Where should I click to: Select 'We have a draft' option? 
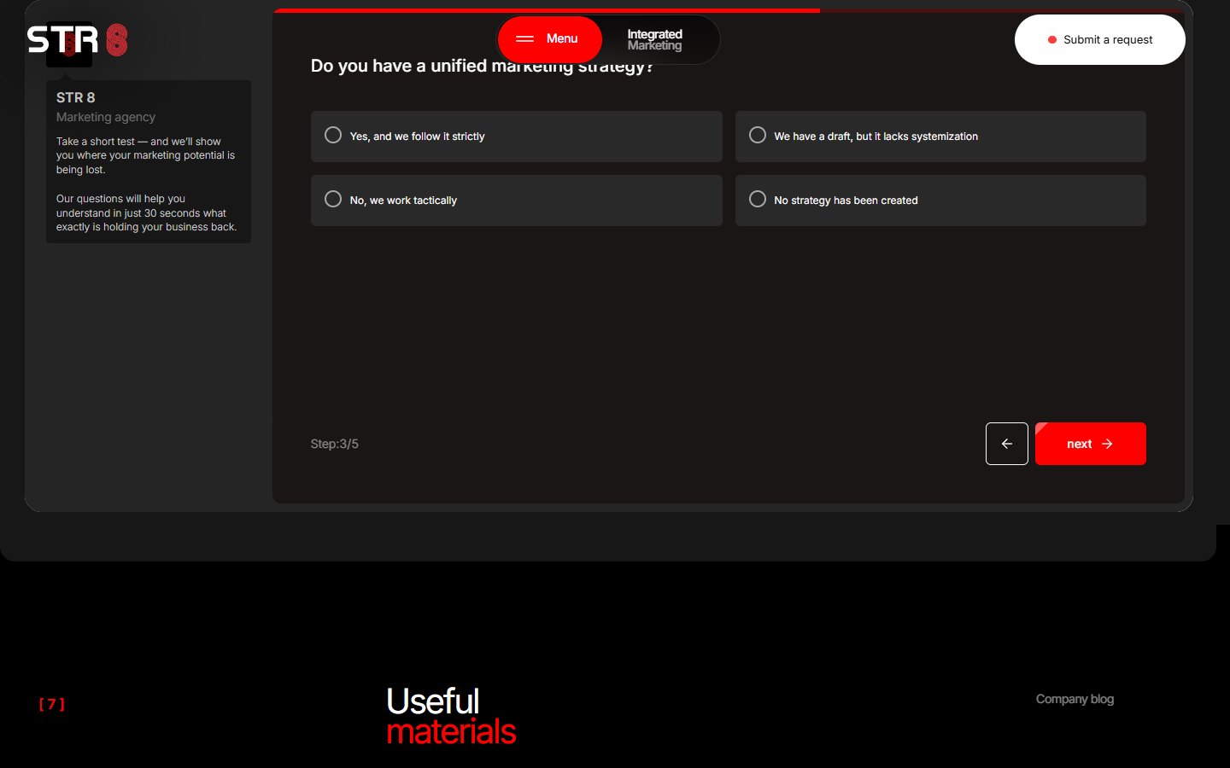[940, 137]
